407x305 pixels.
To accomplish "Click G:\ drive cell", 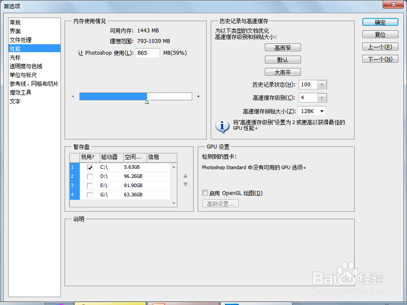I will tap(104, 195).
